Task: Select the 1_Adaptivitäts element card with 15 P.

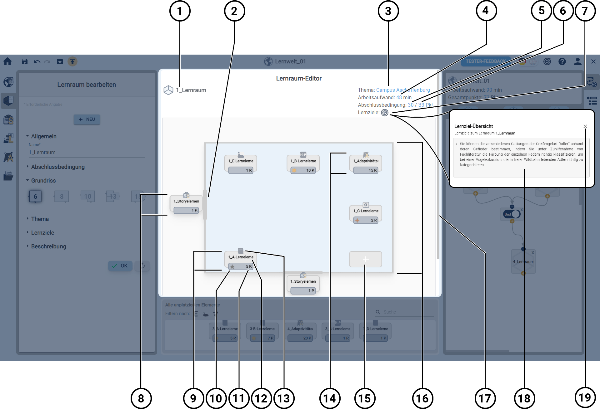Action: click(x=366, y=163)
